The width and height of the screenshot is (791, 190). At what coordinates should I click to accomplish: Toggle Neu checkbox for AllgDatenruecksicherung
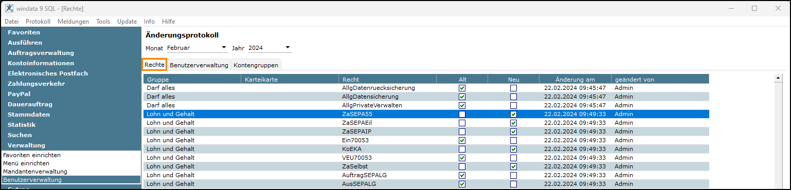tap(513, 88)
